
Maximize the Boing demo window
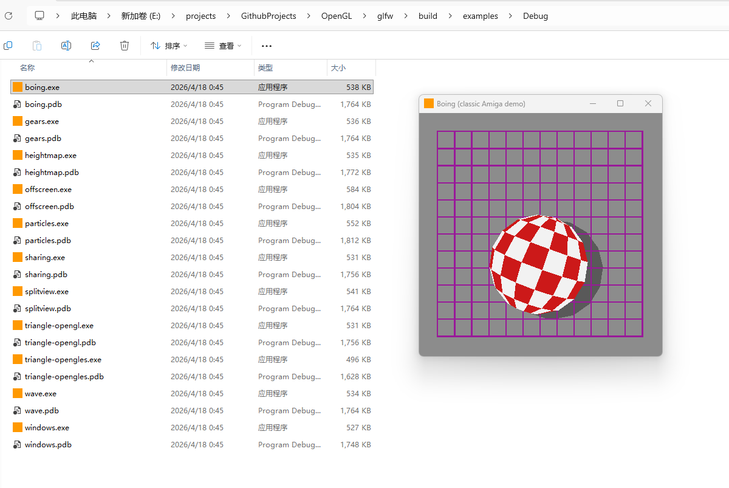click(620, 103)
